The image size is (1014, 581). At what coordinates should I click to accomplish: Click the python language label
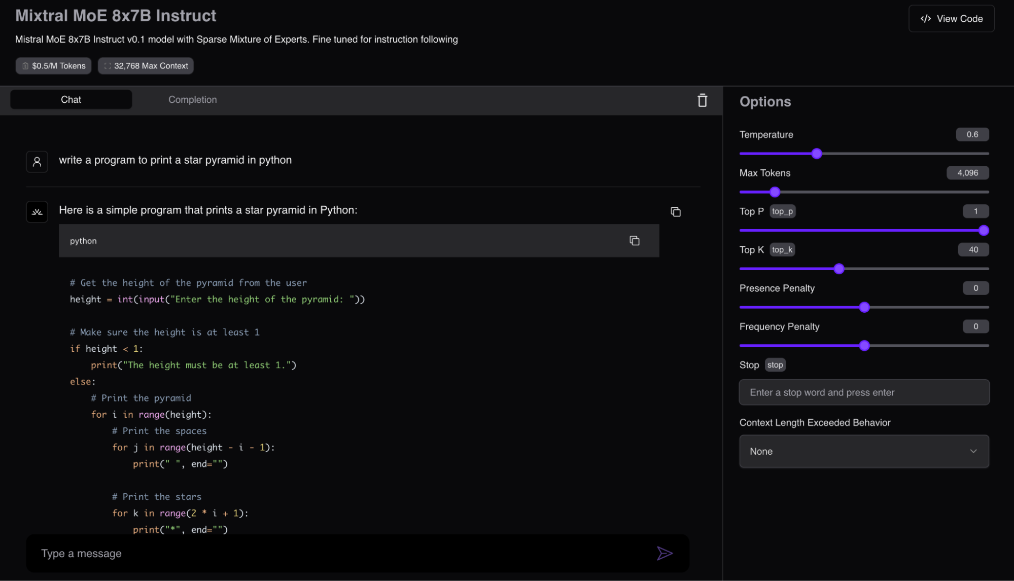pos(83,241)
